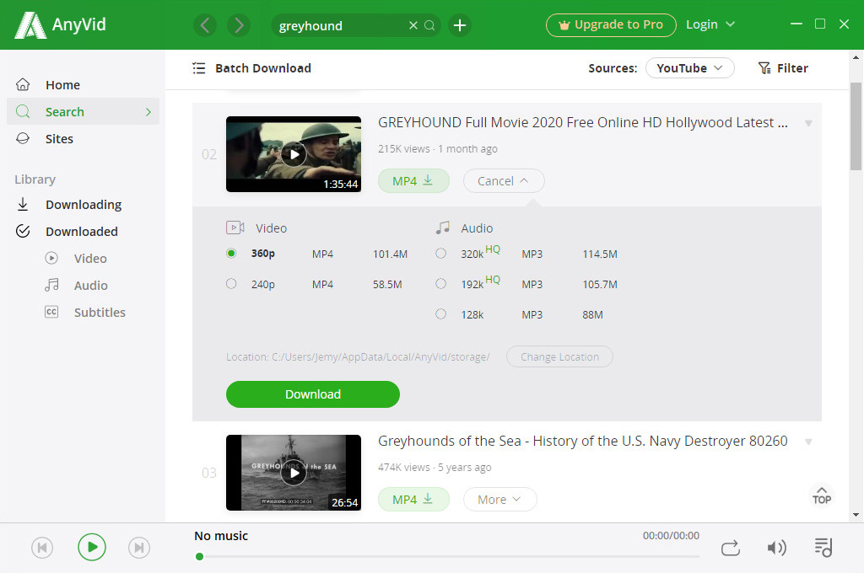Image resolution: width=864 pixels, height=573 pixels.
Task: Click the scrollbar up arrow
Action: coord(856,56)
